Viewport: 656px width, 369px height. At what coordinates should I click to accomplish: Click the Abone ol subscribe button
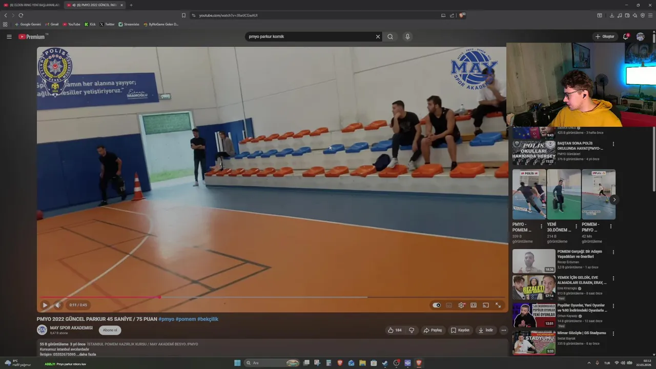click(110, 330)
